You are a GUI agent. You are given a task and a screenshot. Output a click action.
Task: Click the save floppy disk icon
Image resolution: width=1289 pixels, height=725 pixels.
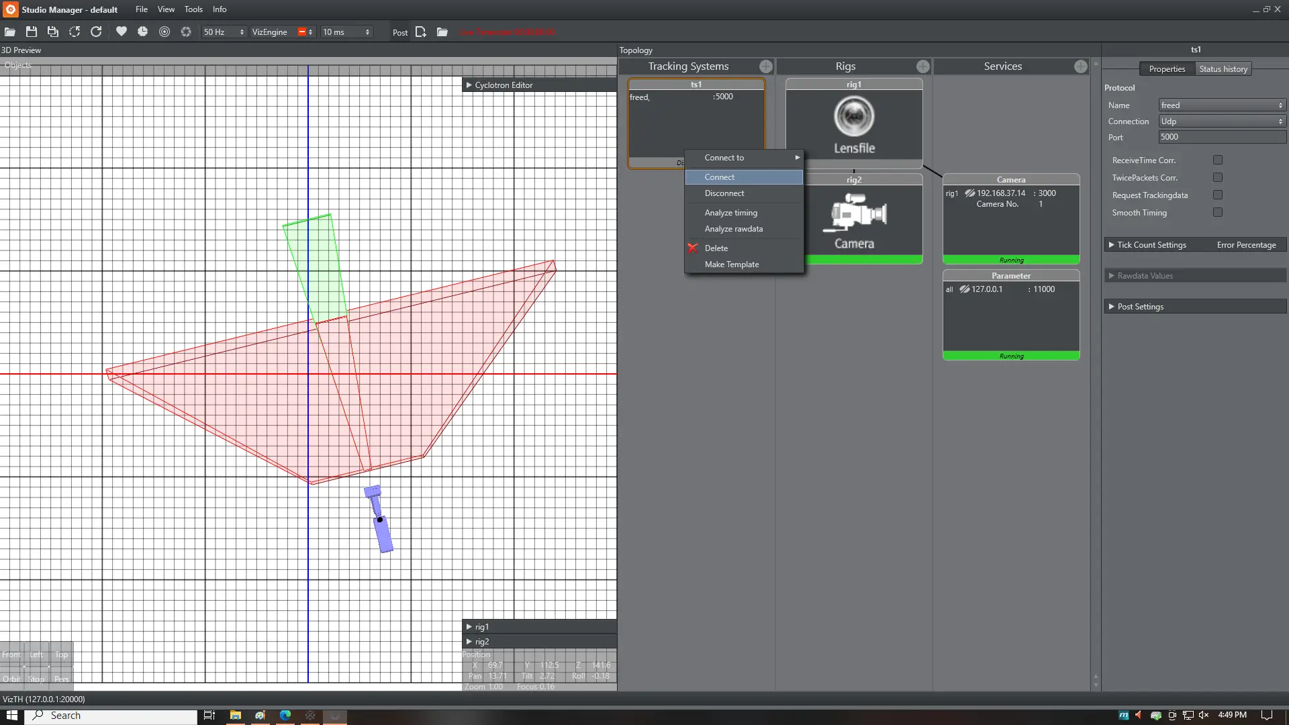pos(32,32)
